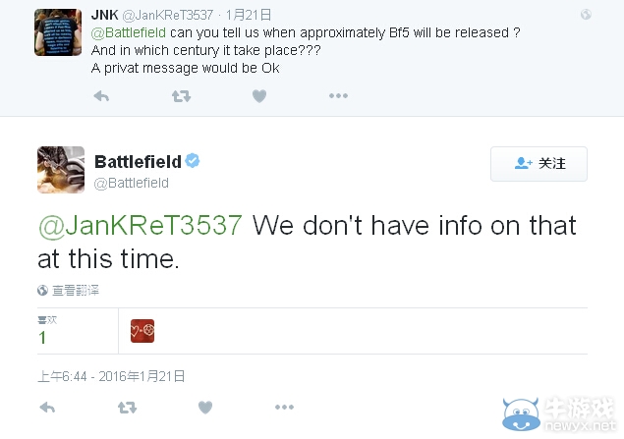
Task: Open the Battlefield account name
Action: pyautogui.click(x=139, y=162)
